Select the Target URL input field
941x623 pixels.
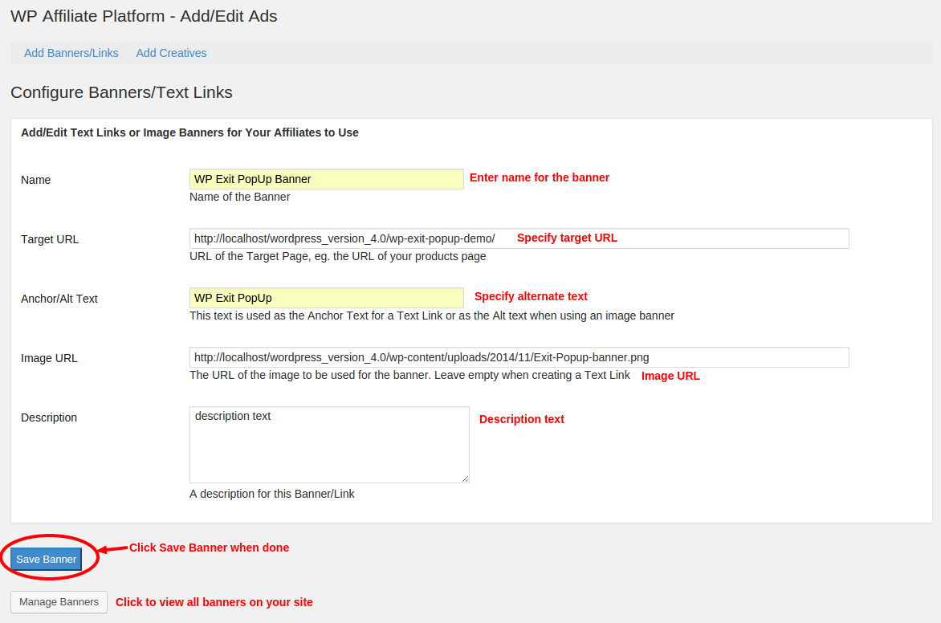pyautogui.click(x=518, y=238)
